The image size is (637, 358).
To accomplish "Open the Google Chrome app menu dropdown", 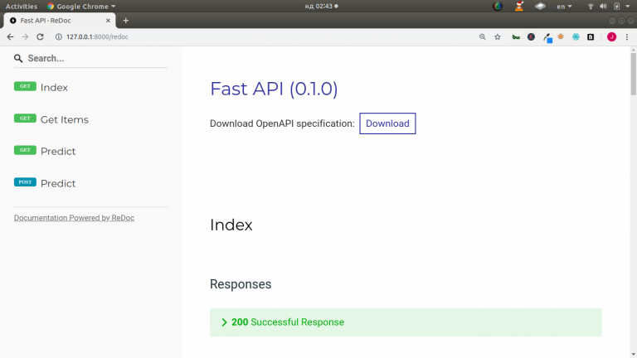I will [x=81, y=7].
